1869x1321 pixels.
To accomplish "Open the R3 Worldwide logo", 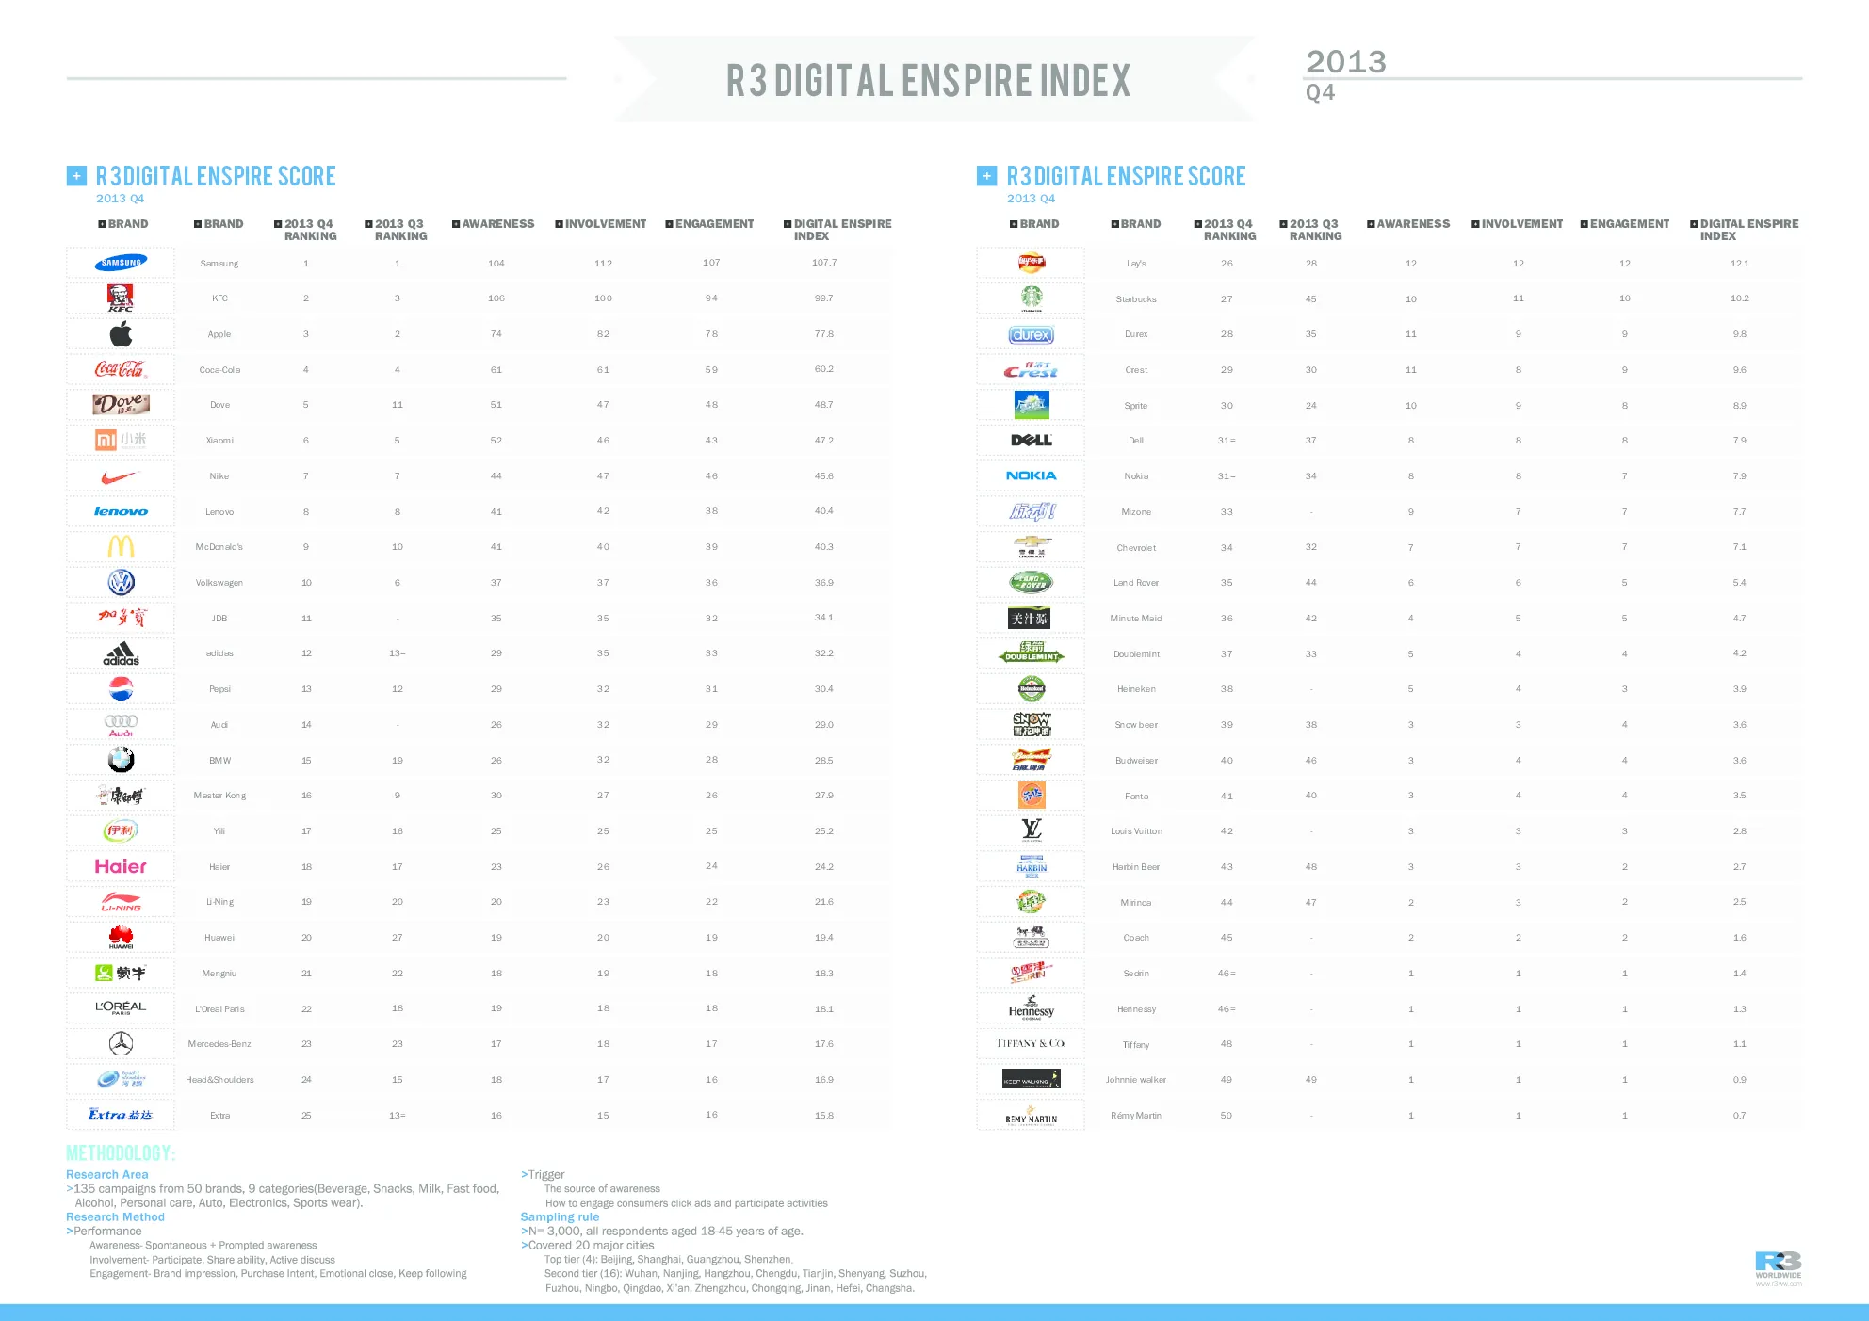I will coord(1779,1267).
